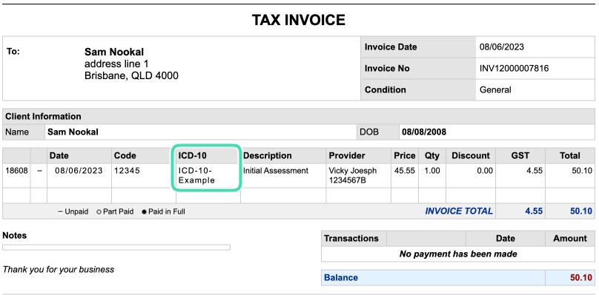The height and width of the screenshot is (295, 599).
Task: Select item code 12345
Action: click(x=127, y=171)
